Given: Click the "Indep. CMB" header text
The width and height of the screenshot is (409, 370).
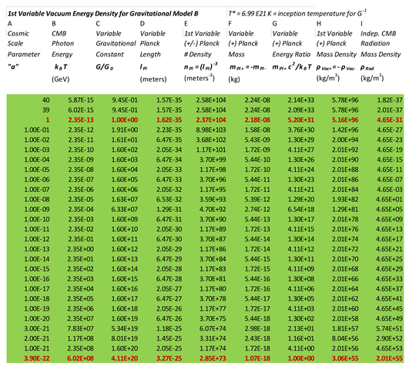Looking at the screenshot, I should tap(378, 33).
